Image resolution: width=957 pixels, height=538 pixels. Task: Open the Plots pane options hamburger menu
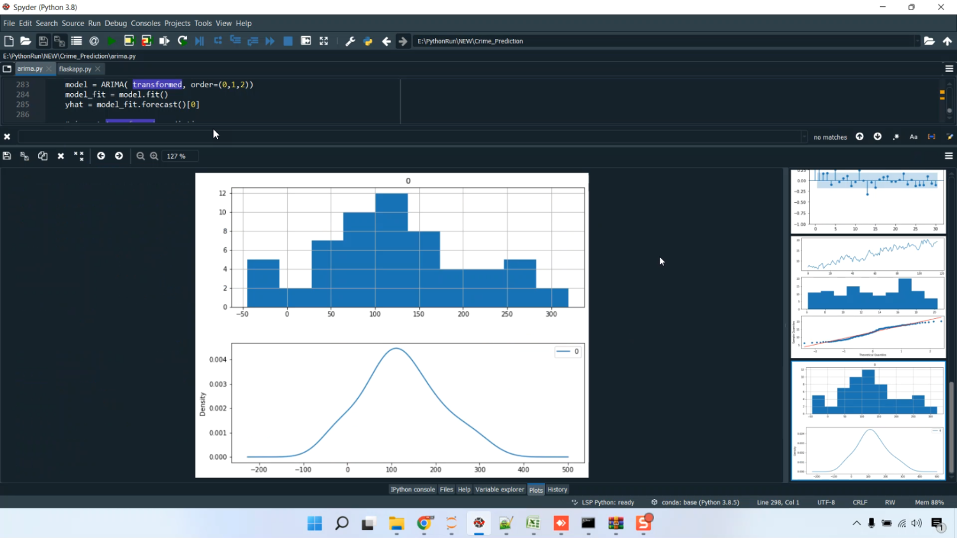point(949,156)
